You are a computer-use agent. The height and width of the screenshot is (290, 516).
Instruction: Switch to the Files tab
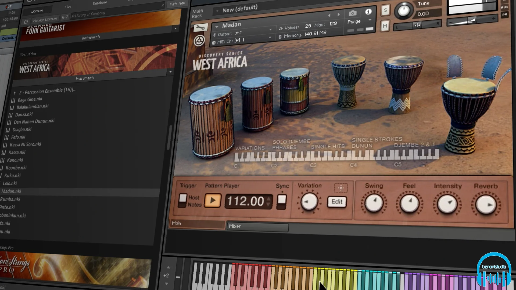coord(68,7)
